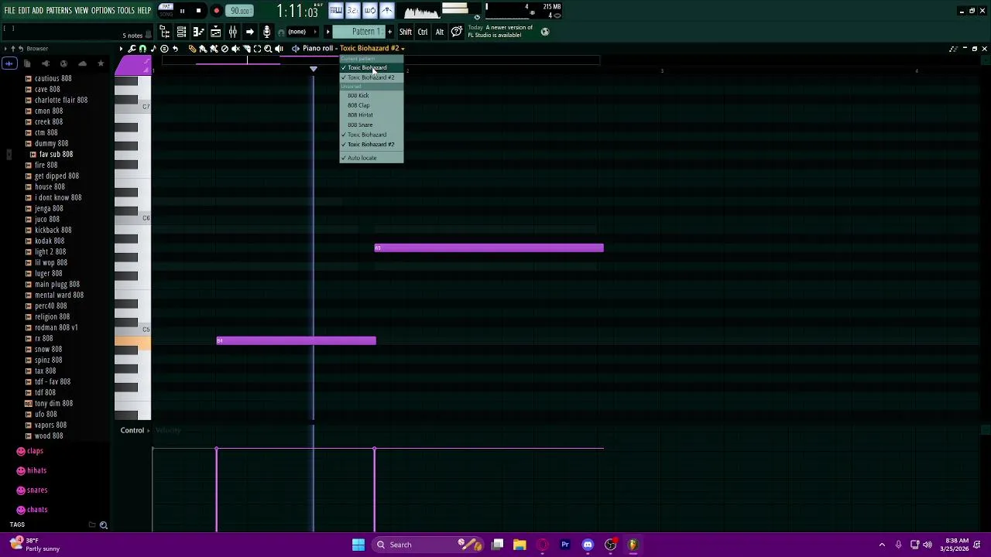Select the Zoom magnifier tool
991x557 pixels.
click(268, 48)
